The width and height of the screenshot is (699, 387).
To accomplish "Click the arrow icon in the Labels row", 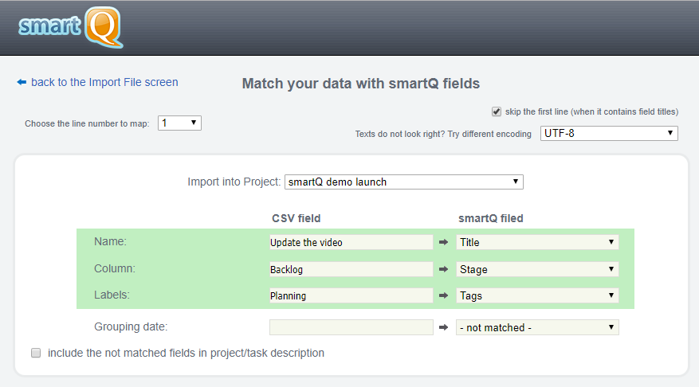I will (444, 295).
